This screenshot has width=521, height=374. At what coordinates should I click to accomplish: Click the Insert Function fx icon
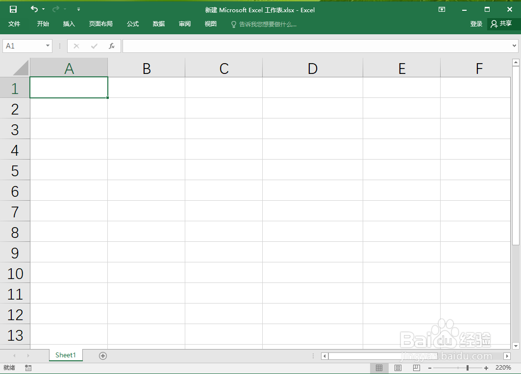(x=112, y=46)
